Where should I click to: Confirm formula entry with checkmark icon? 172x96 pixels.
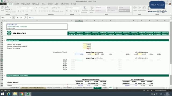pos(21,18)
